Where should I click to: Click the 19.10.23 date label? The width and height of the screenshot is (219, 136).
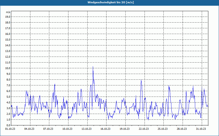tap(125, 129)
